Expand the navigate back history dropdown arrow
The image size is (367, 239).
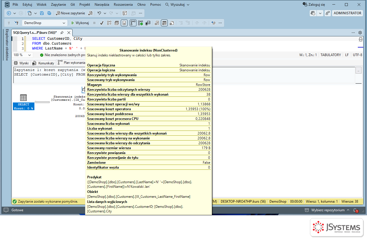pos(15,13)
